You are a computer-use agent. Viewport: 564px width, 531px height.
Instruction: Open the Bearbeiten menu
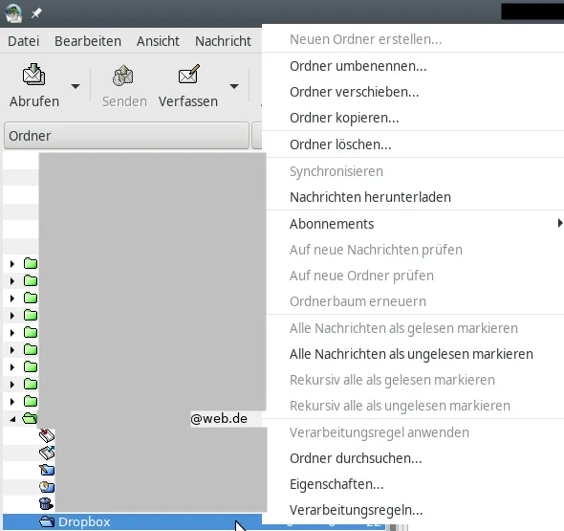(88, 41)
